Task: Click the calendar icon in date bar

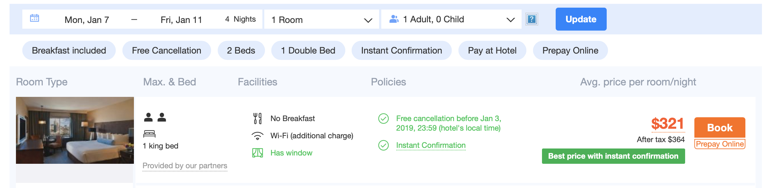Action: [34, 18]
